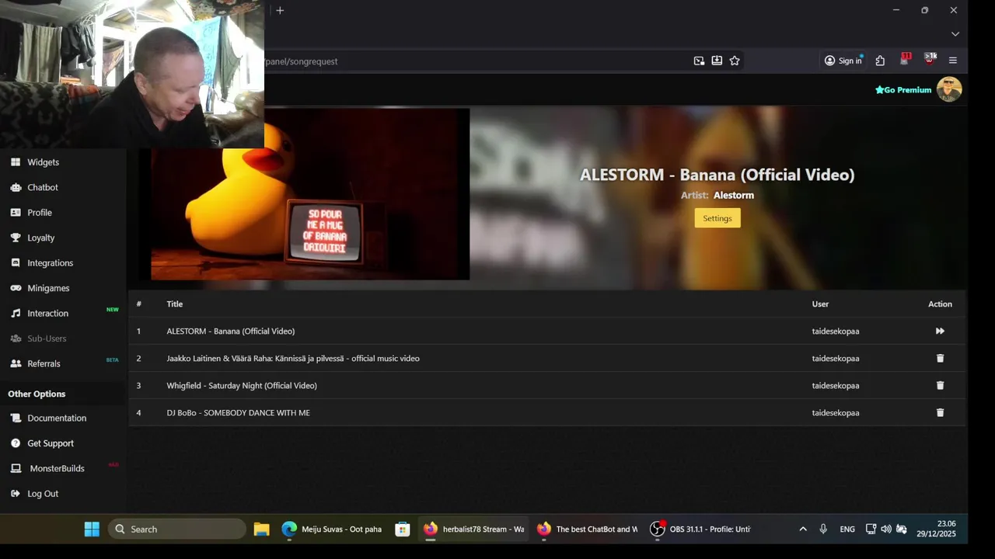The height and width of the screenshot is (559, 995).
Task: Open the extension with badge 11
Action: click(905, 59)
